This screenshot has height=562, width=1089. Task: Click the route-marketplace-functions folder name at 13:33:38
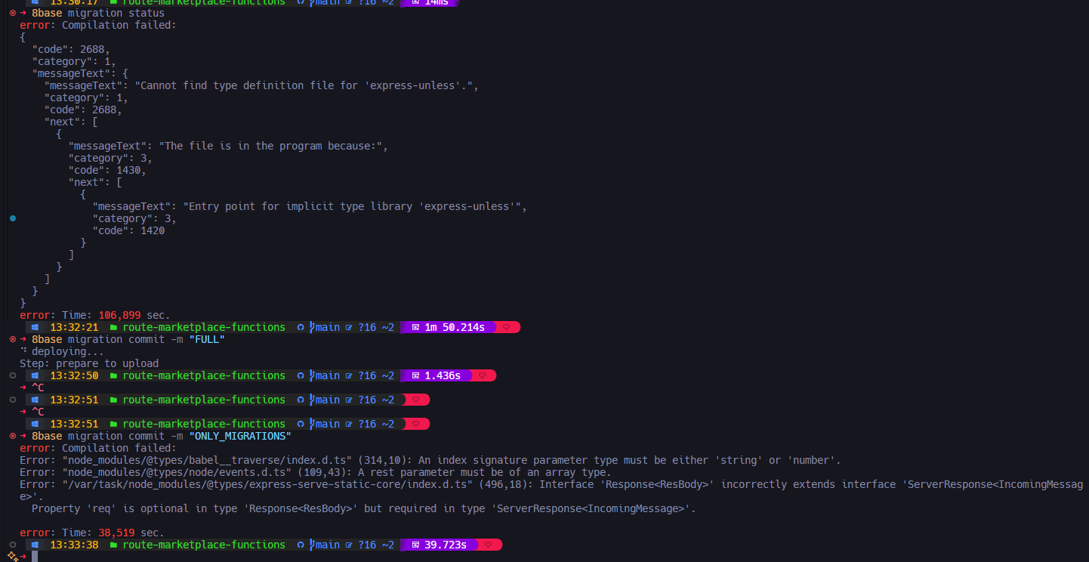(x=204, y=545)
